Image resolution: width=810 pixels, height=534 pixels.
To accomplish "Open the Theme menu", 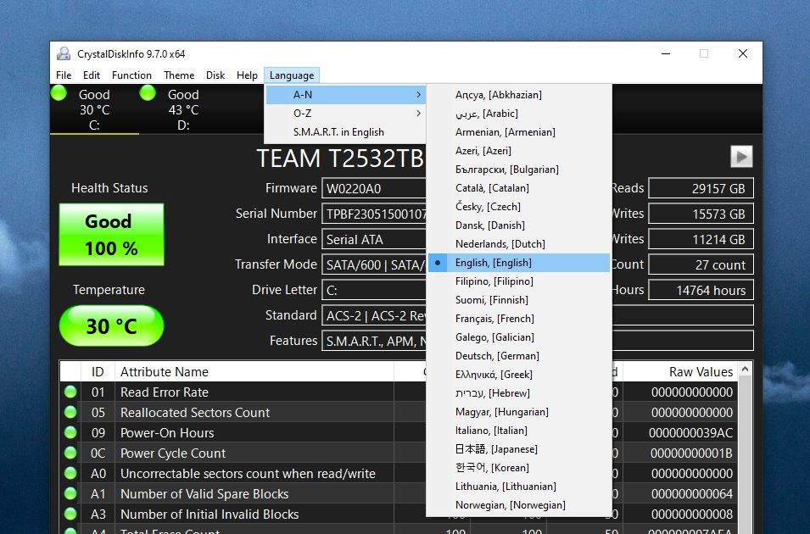I will [179, 75].
